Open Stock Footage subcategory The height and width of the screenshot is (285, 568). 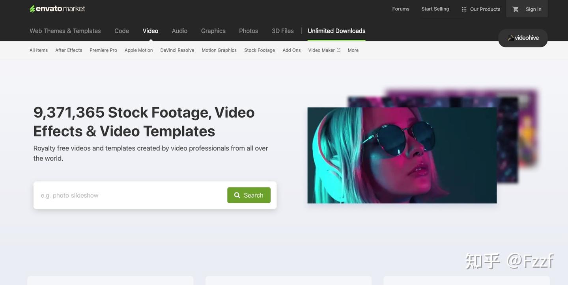point(260,50)
